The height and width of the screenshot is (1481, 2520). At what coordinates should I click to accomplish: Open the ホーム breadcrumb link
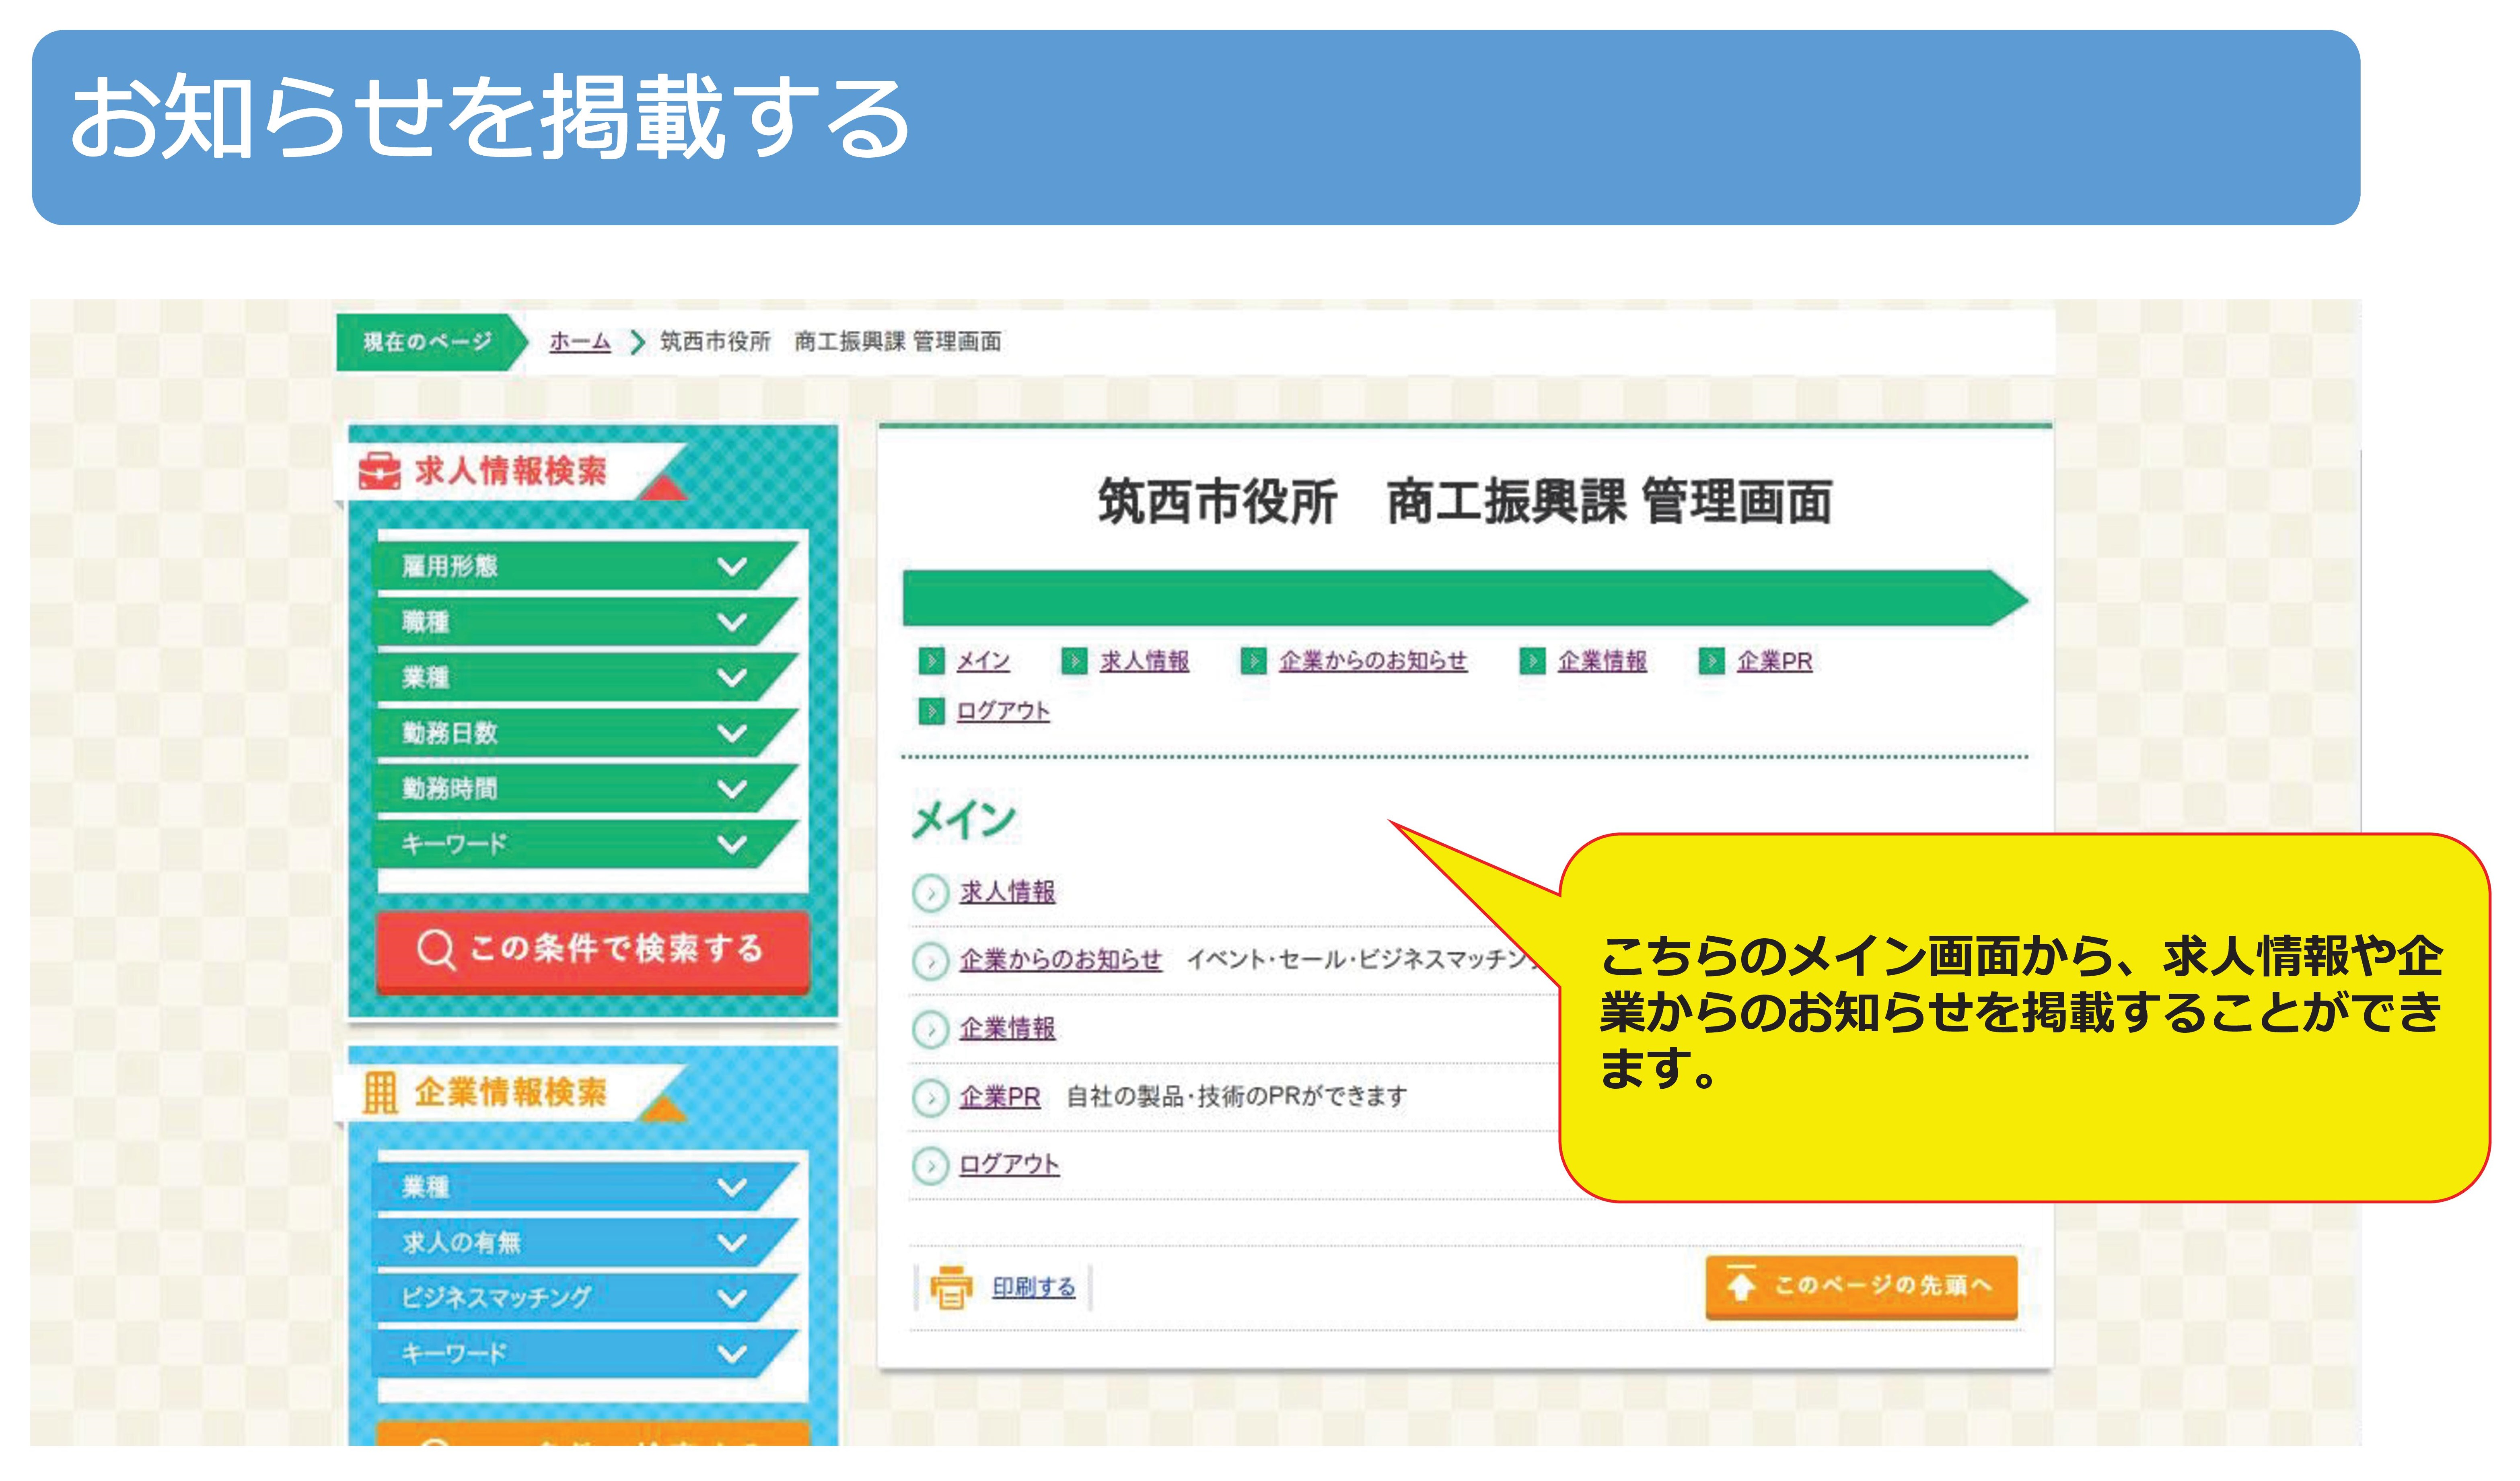(x=580, y=342)
